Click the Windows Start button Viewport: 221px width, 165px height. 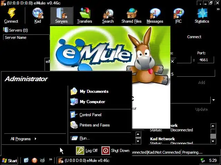pyautogui.click(x=10, y=161)
